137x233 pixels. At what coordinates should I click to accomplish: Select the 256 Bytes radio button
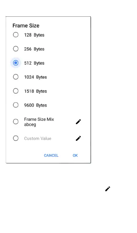(16, 49)
